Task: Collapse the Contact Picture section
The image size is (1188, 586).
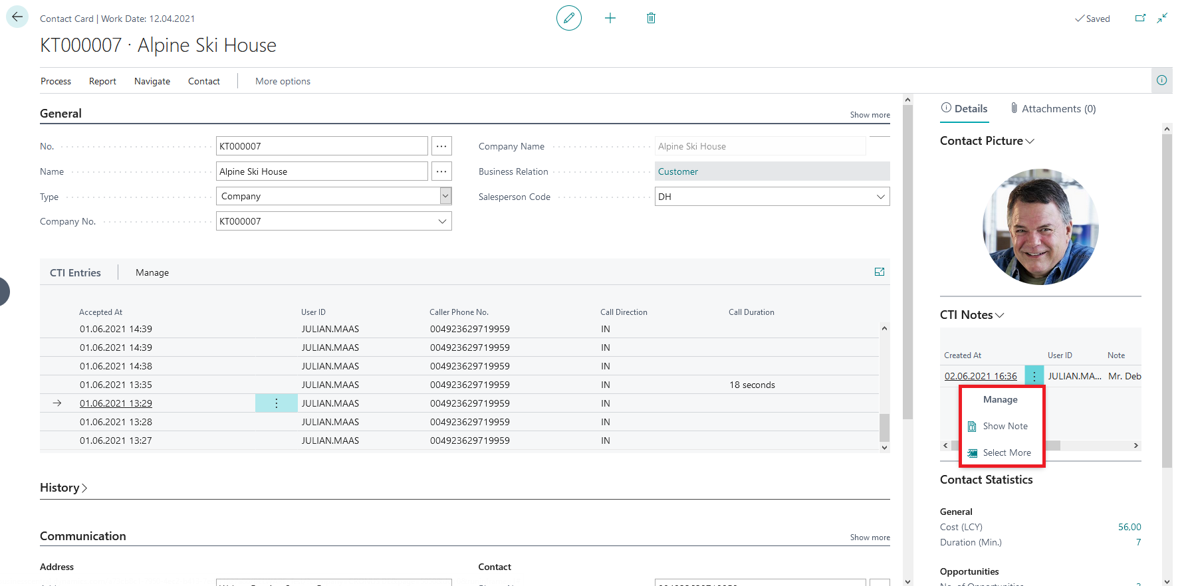Action: 987,141
